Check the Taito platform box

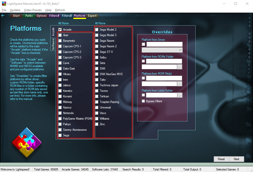96,79
